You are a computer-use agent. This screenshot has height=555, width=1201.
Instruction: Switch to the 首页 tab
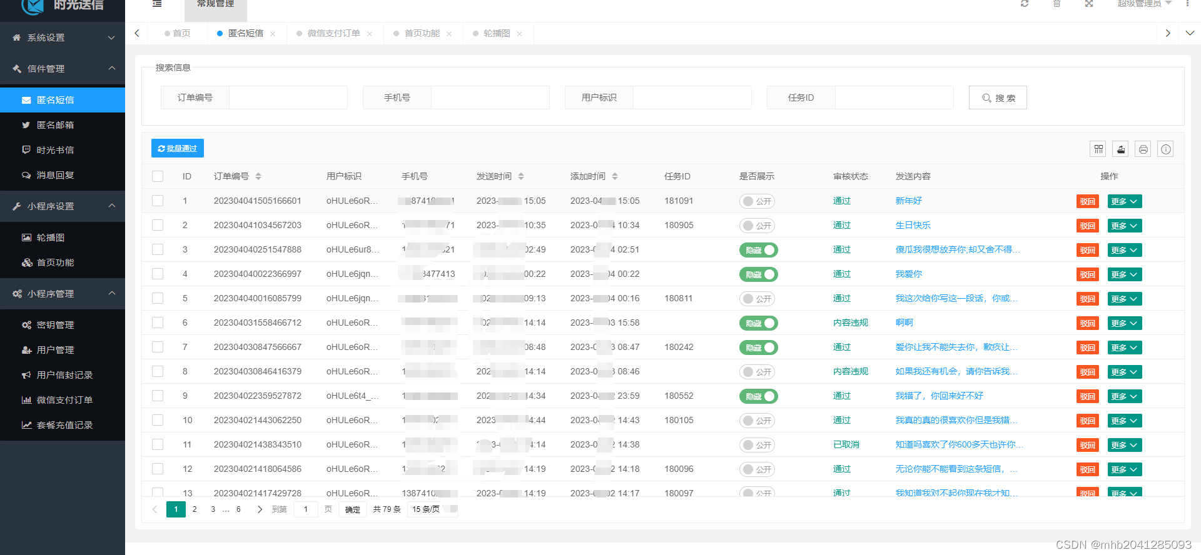coord(178,33)
